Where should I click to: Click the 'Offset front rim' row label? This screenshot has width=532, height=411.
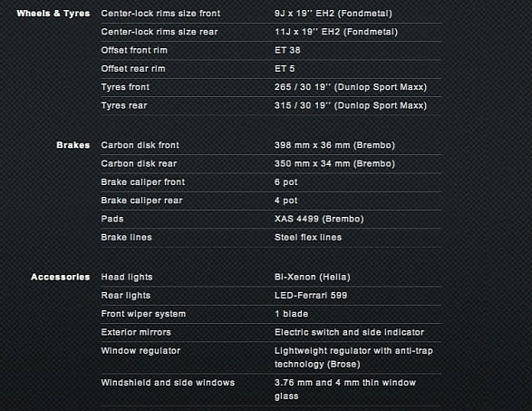click(x=134, y=50)
